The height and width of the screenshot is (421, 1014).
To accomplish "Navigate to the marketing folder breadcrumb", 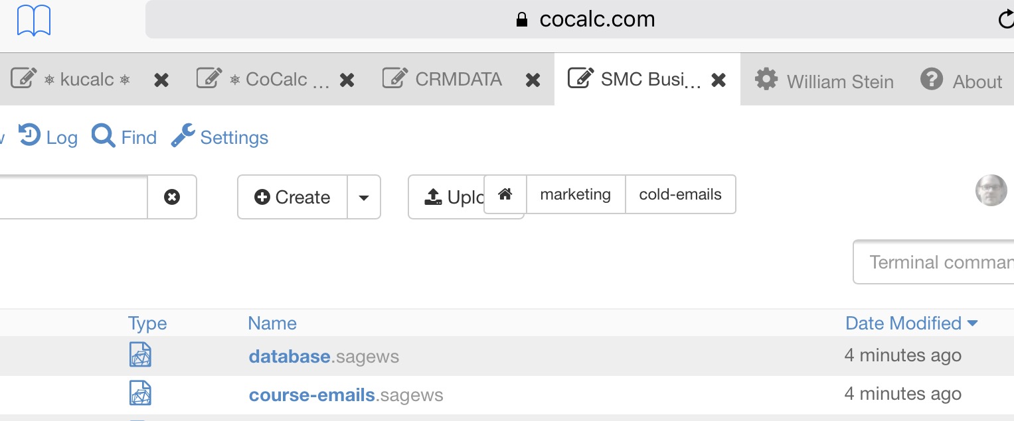I will 575,194.
